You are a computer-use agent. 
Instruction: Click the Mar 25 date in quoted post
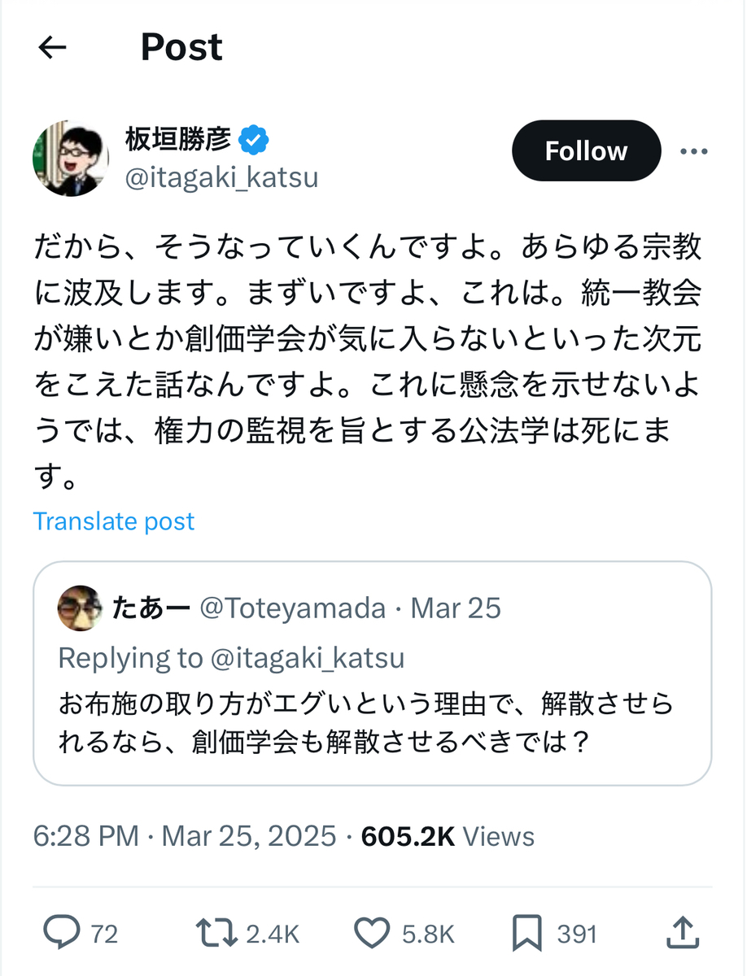(456, 608)
